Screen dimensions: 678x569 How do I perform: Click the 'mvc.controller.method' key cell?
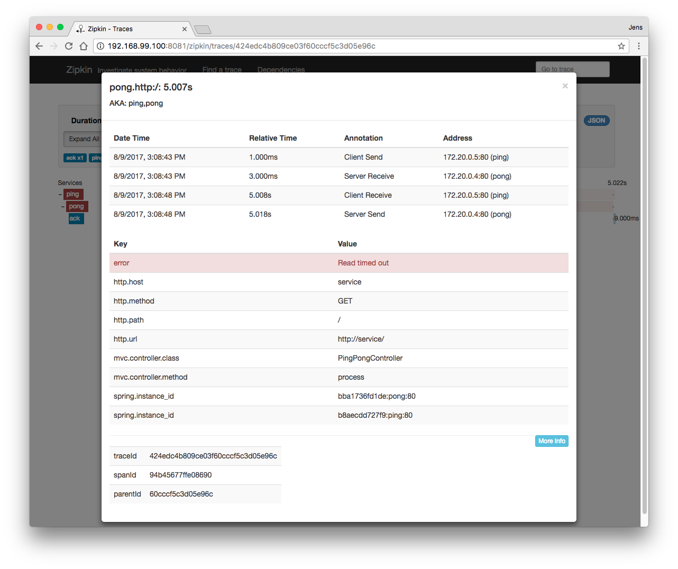point(151,377)
